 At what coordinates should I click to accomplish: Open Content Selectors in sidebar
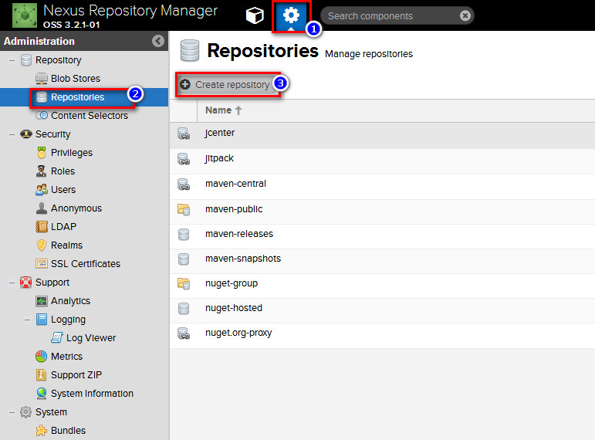pos(90,116)
